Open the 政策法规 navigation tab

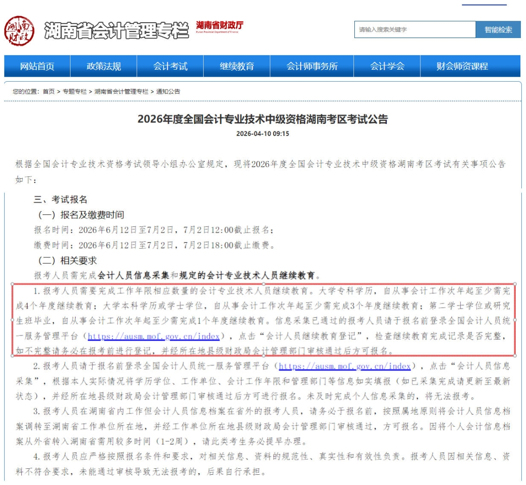(103, 66)
